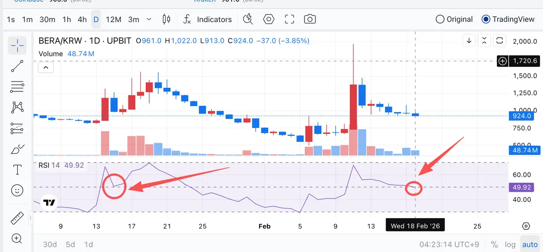Viewport: 543px width, 252px height.
Task: Click the RSI 14 indicator legend
Action: [x=61, y=166]
